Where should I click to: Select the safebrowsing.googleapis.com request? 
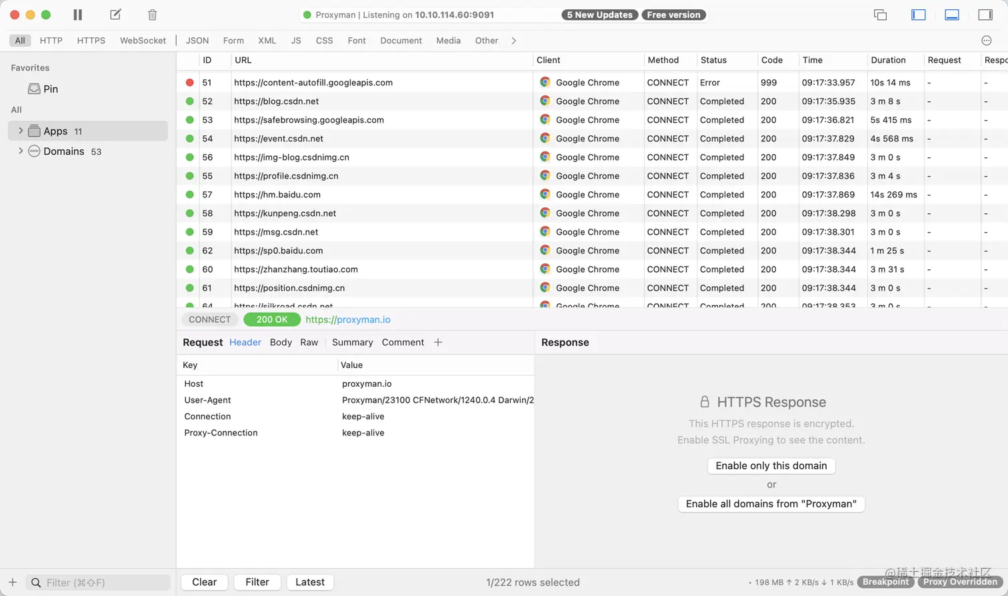coord(592,120)
